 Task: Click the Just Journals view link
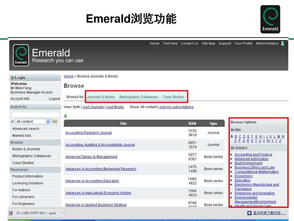click(93, 107)
